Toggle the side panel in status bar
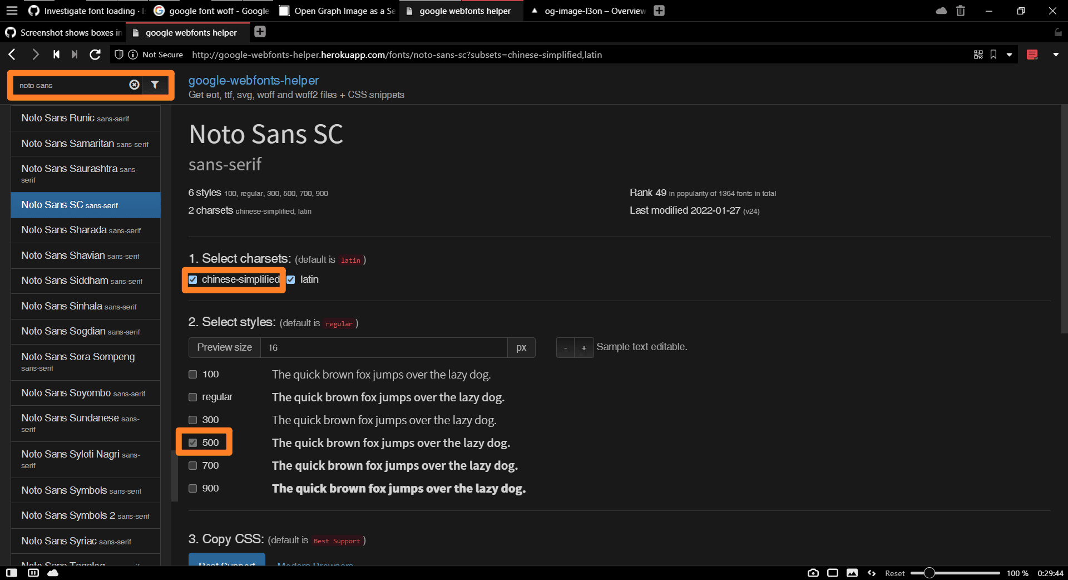 tap(12, 573)
